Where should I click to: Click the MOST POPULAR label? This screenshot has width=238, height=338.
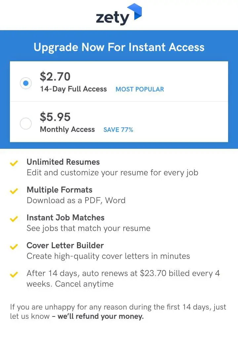139,89
